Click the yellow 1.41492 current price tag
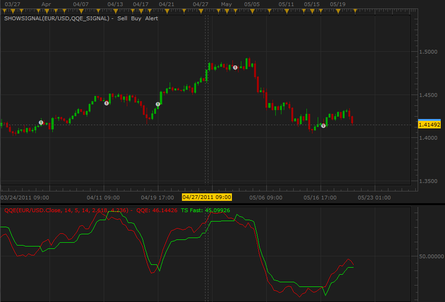The height and width of the screenshot is (302, 445). [x=429, y=125]
